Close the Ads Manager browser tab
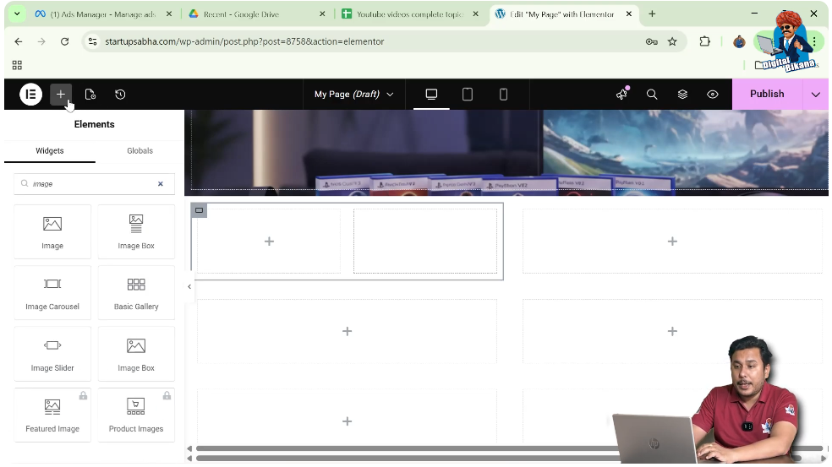 tap(169, 14)
